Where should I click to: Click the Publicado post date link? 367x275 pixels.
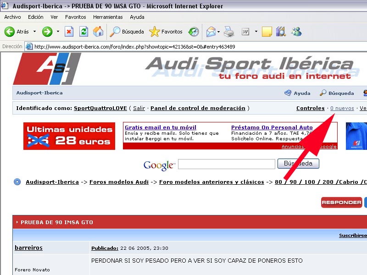pyautogui.click(x=105, y=248)
